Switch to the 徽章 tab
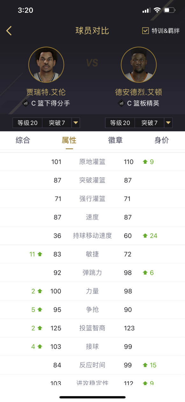This screenshot has height=402, width=185. [x=115, y=140]
